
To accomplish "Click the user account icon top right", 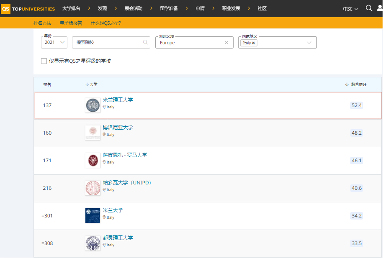I will point(380,8).
